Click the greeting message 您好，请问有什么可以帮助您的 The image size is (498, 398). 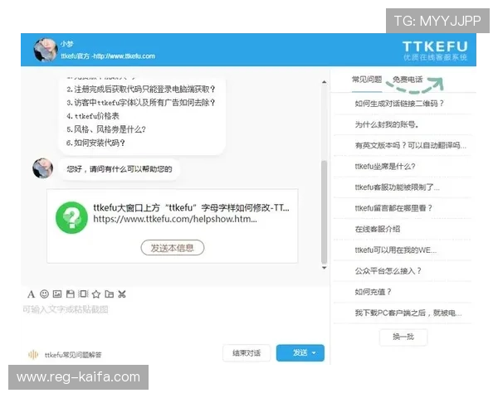click(120, 169)
